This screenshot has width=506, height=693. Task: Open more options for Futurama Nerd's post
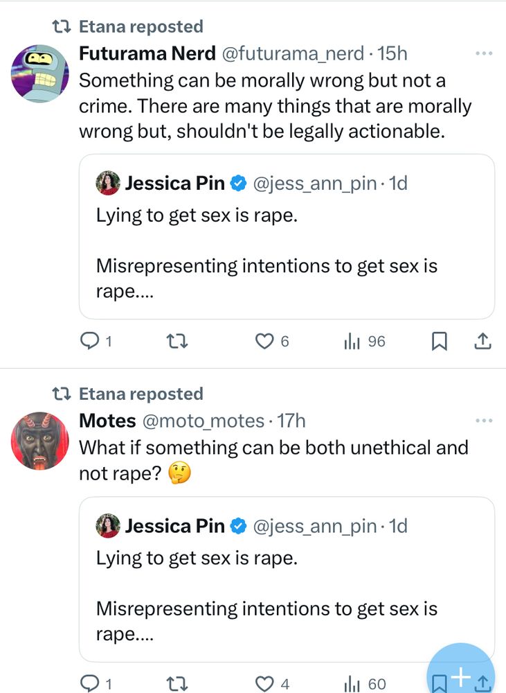[484, 53]
